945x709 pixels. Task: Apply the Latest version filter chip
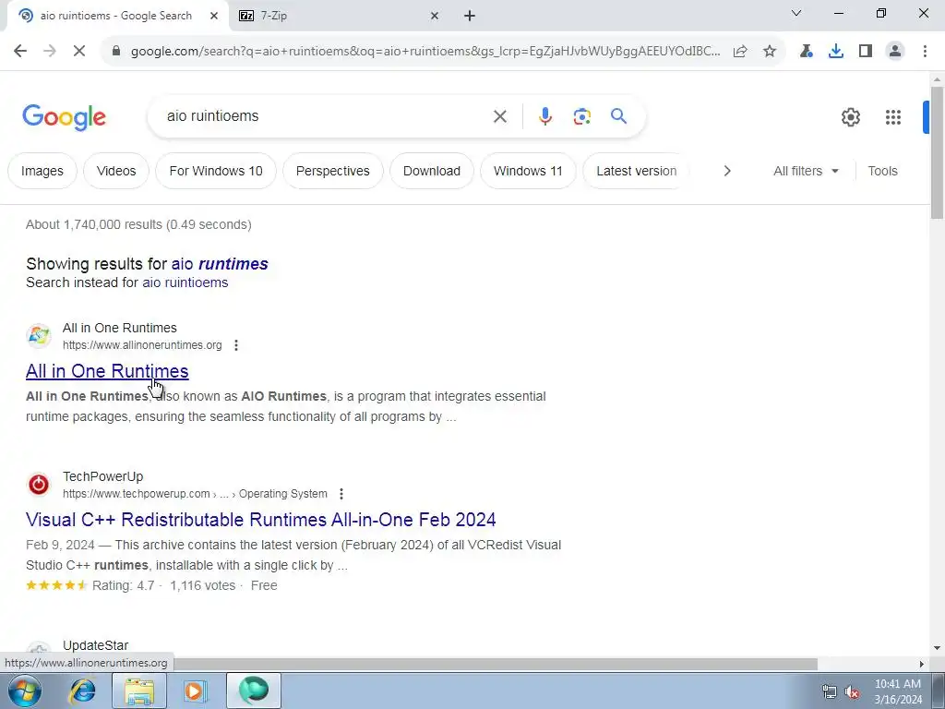tap(636, 171)
